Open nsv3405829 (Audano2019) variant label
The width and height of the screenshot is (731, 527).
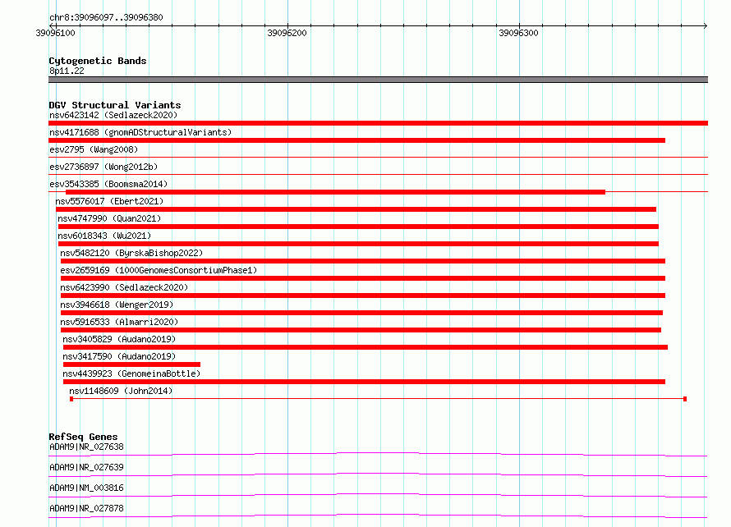point(119,339)
